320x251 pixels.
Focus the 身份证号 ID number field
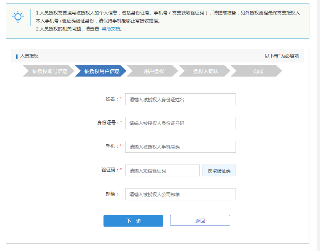(x=180, y=123)
